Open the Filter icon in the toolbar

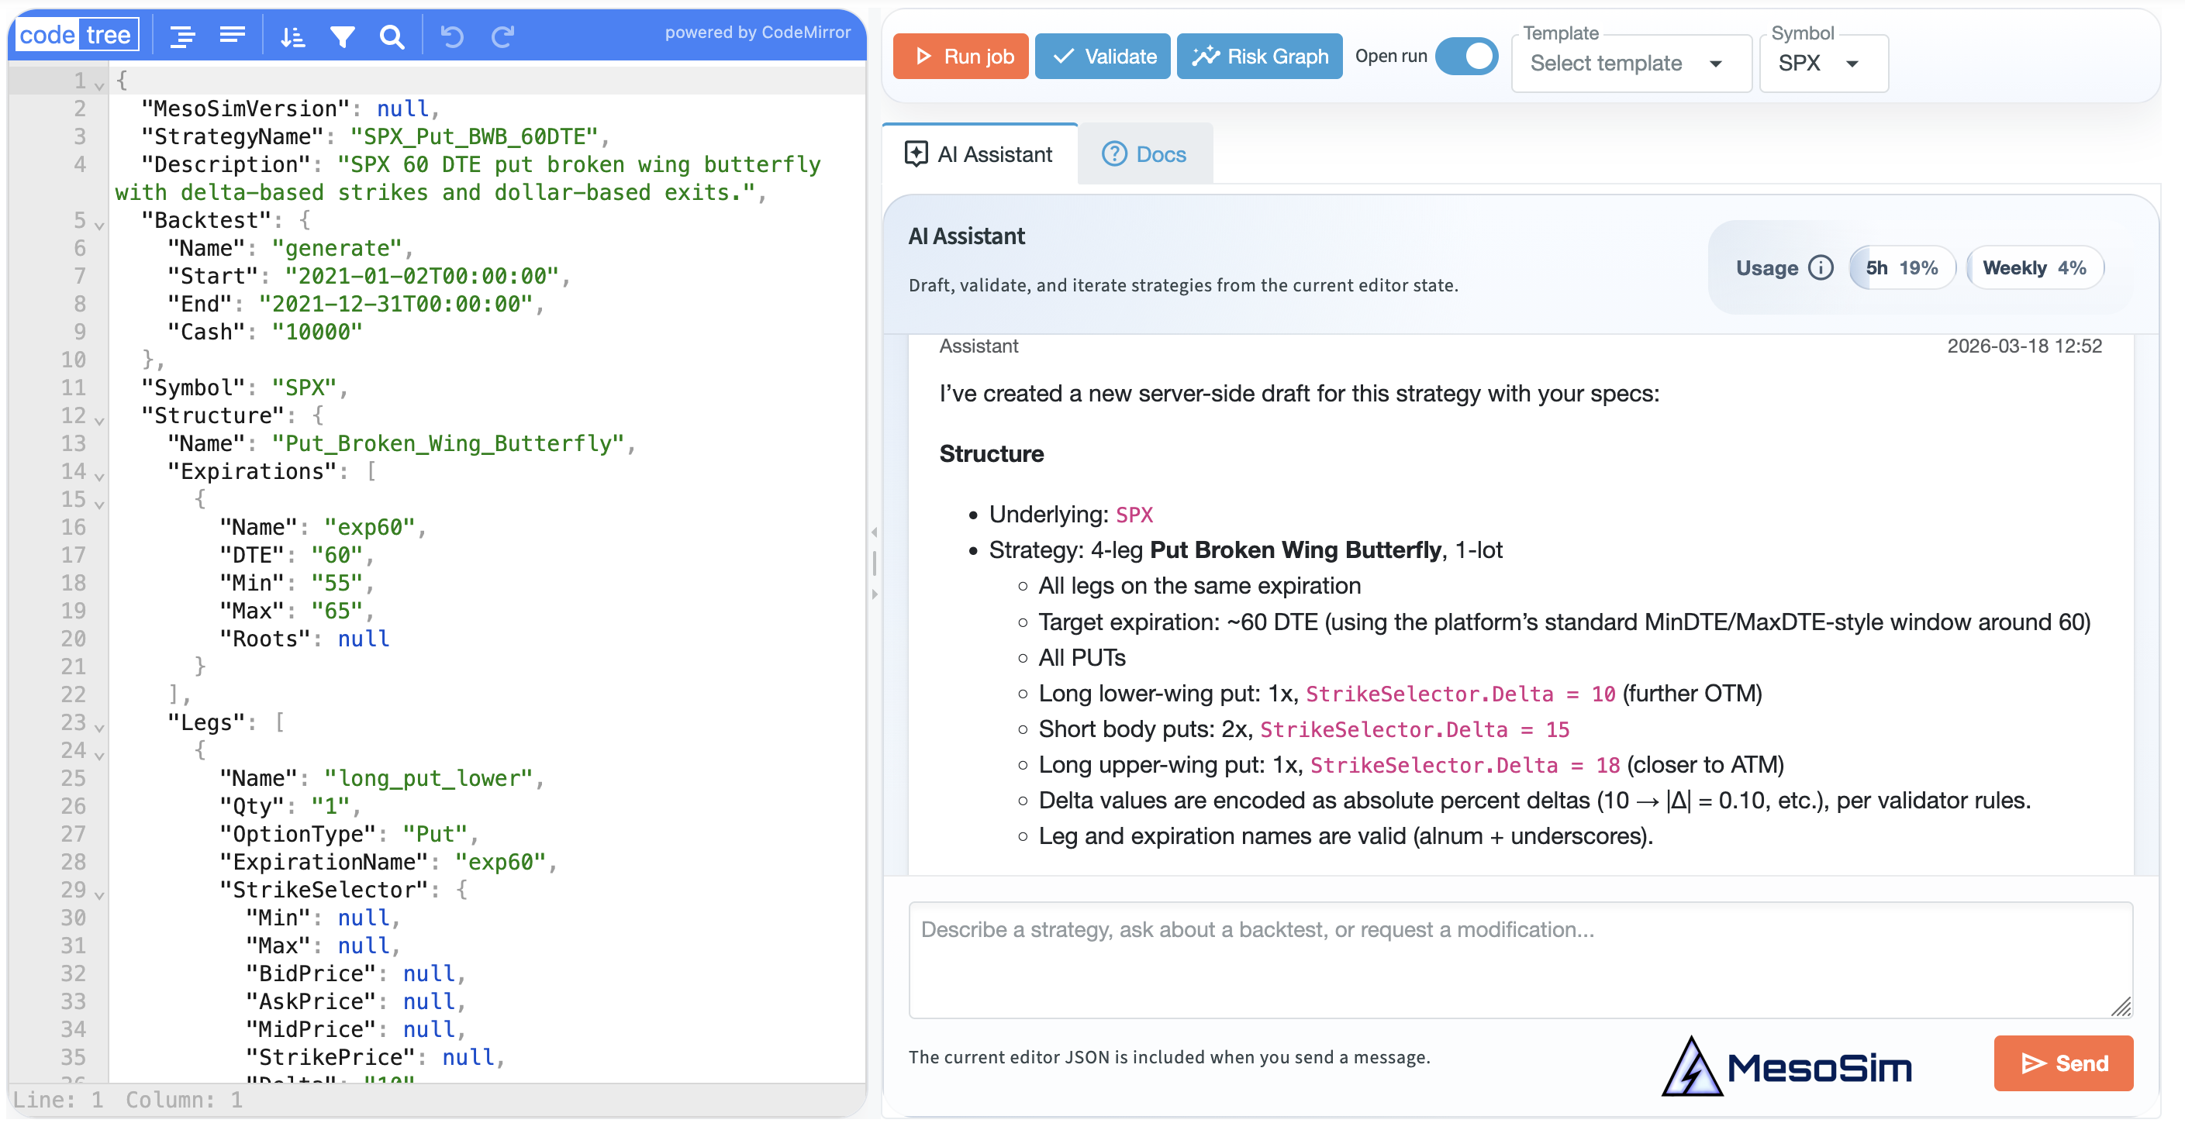342,36
